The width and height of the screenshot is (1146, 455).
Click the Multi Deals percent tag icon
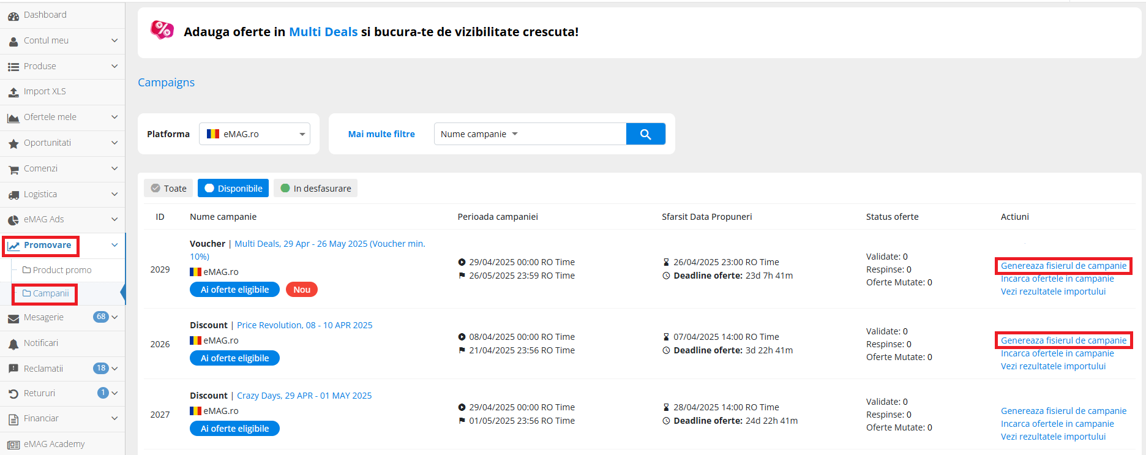(162, 29)
